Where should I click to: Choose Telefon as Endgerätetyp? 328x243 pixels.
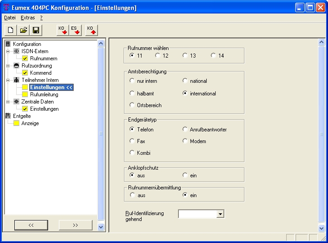click(132, 129)
